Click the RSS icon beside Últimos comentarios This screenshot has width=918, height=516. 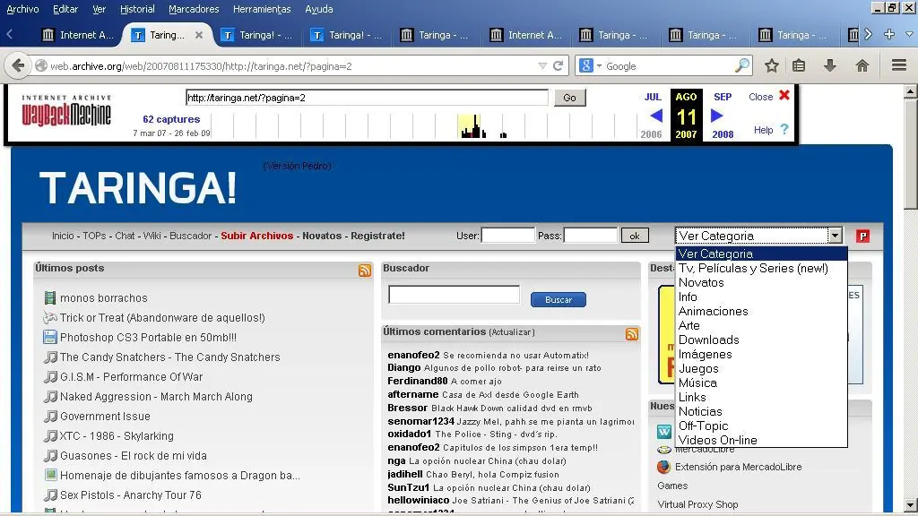click(x=632, y=333)
